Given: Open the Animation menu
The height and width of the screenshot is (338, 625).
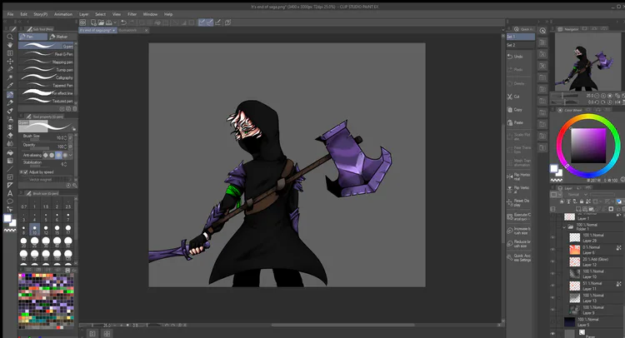Looking at the screenshot, I should point(63,14).
